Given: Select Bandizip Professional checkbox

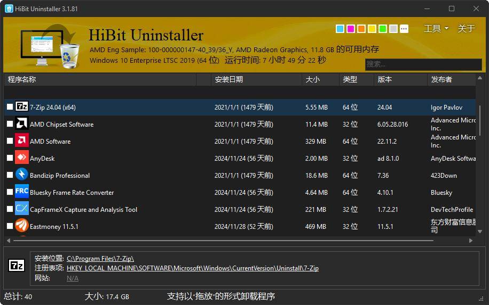Looking at the screenshot, I should pyautogui.click(x=10, y=175).
